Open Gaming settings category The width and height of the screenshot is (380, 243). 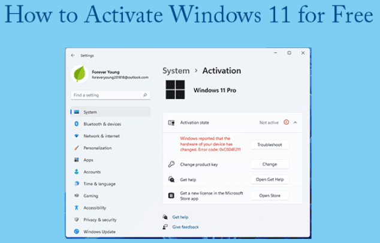click(x=91, y=196)
